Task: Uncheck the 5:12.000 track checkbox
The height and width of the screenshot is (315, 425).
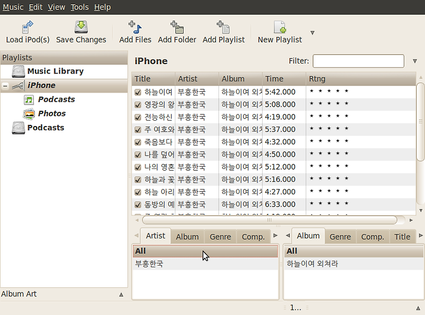Action: pyautogui.click(x=138, y=167)
